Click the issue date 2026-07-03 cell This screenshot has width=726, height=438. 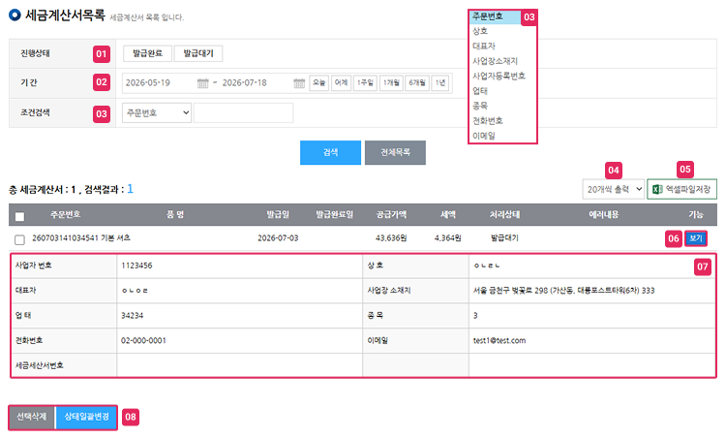click(278, 238)
